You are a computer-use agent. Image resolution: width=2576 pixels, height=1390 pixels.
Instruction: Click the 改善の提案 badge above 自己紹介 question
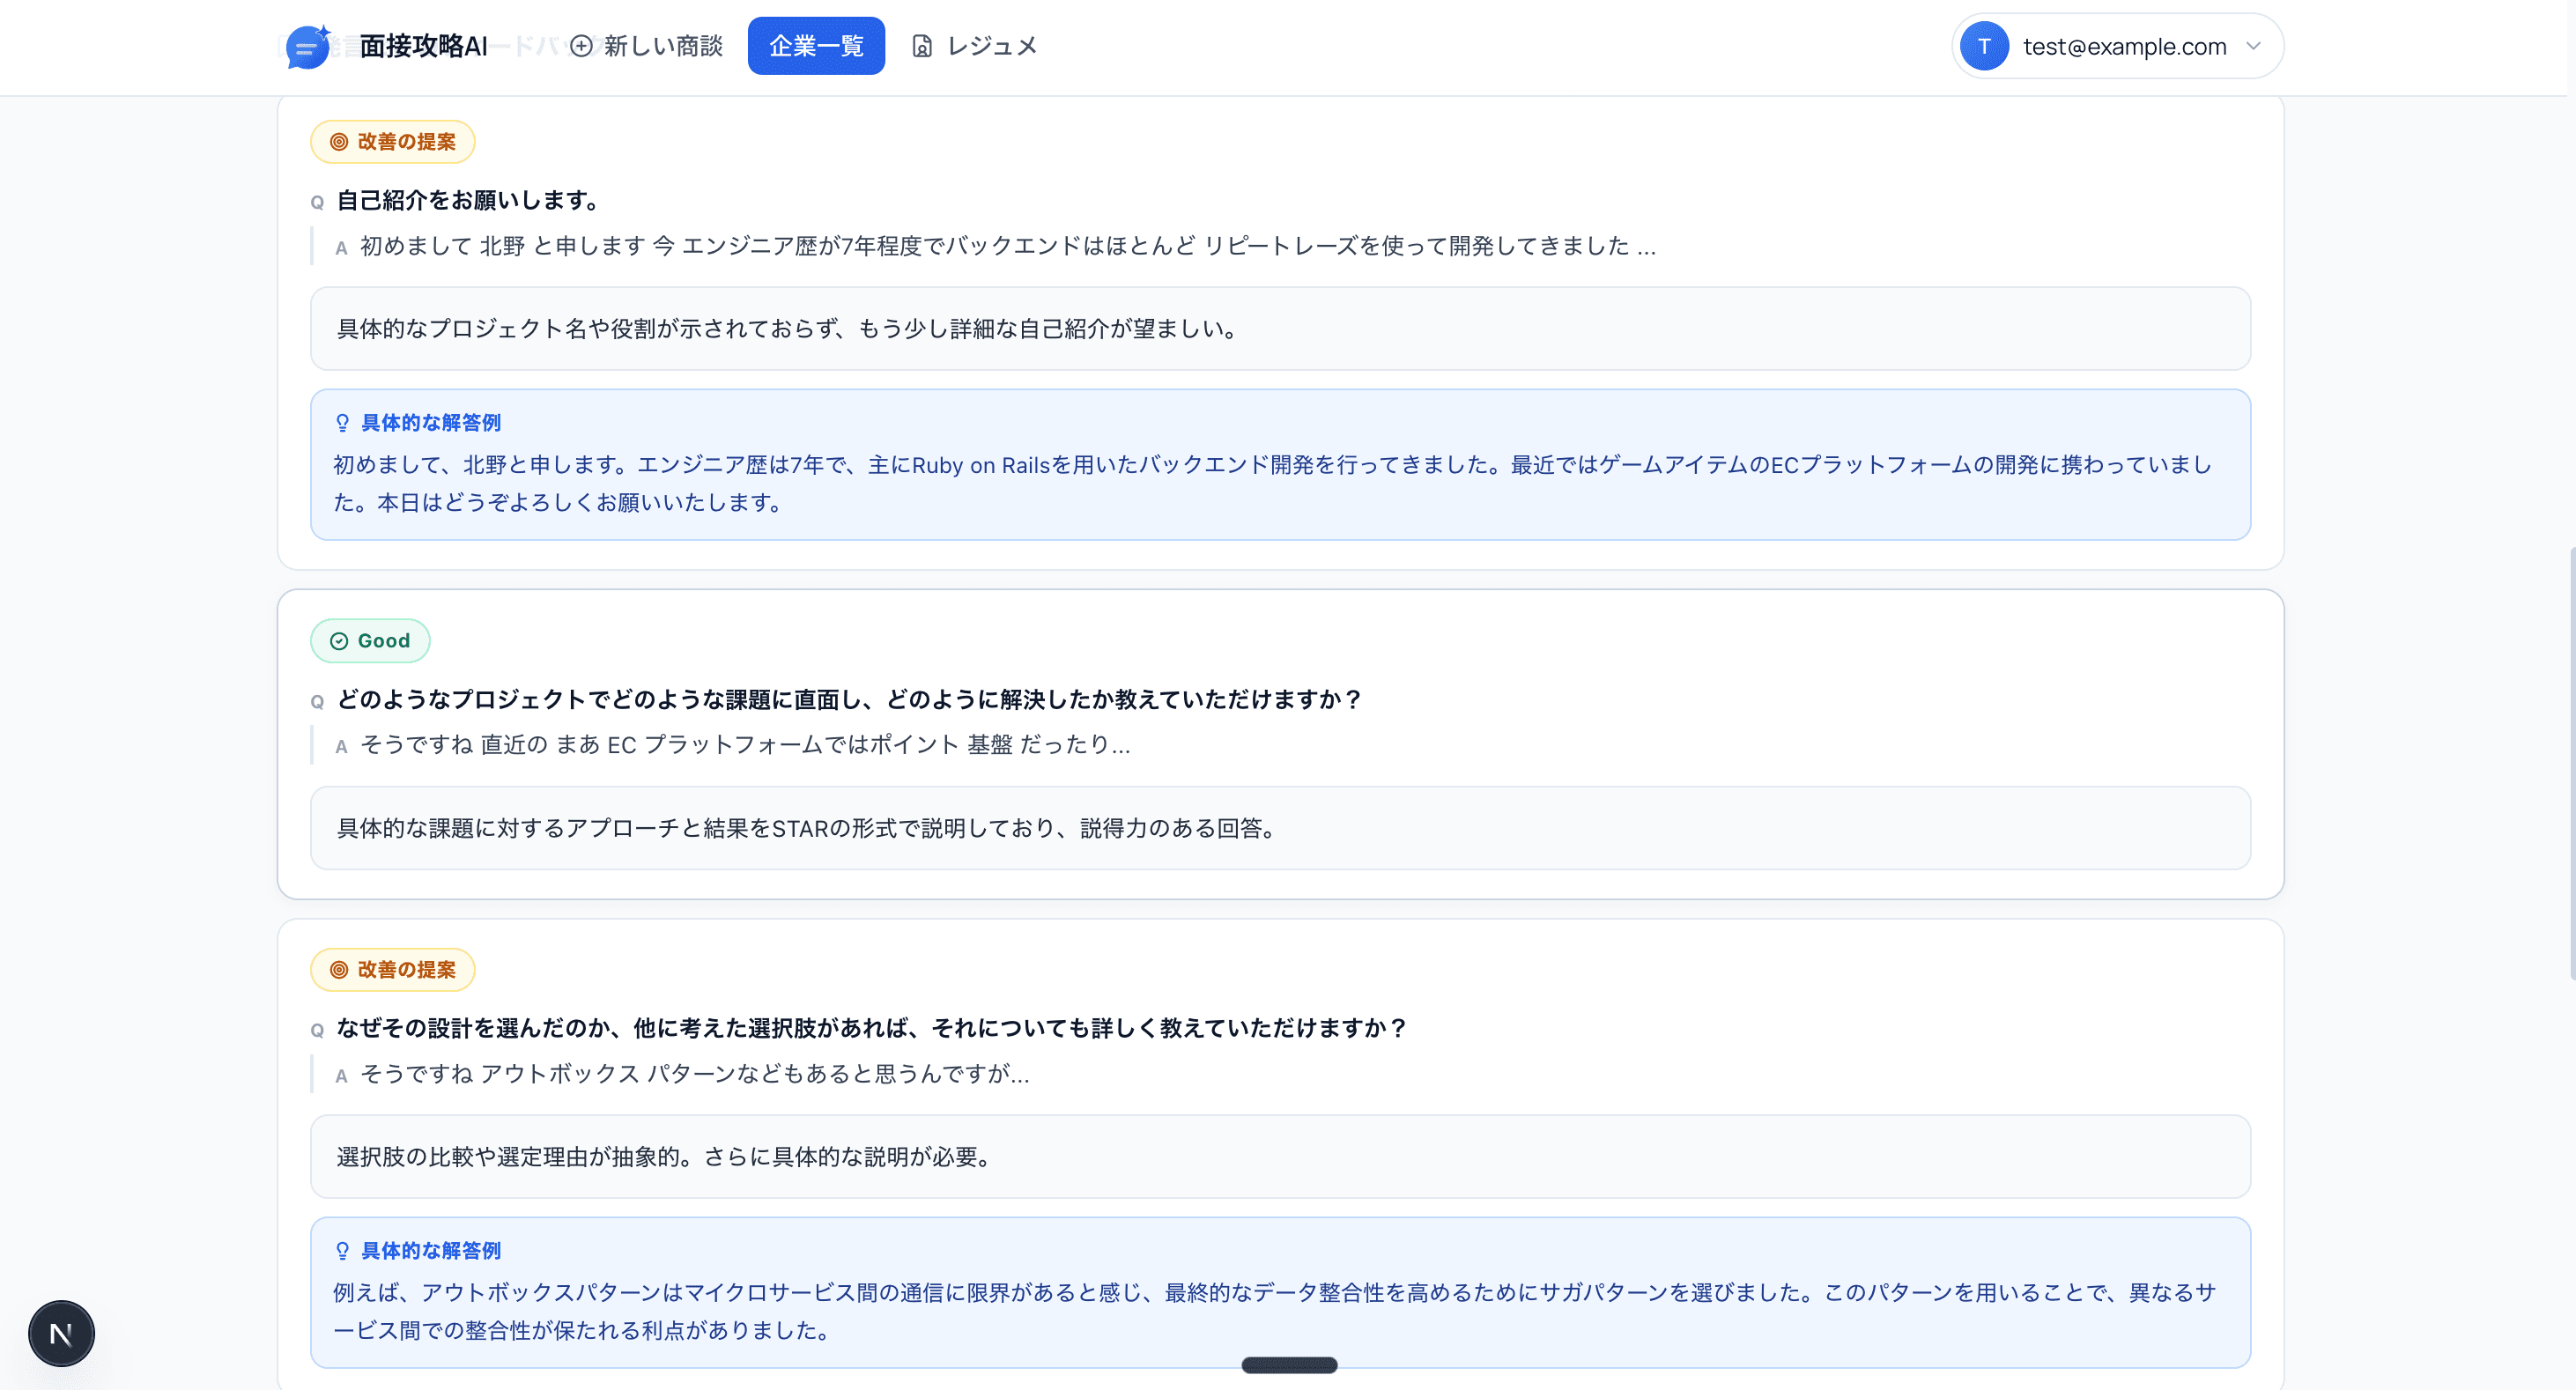[x=392, y=142]
